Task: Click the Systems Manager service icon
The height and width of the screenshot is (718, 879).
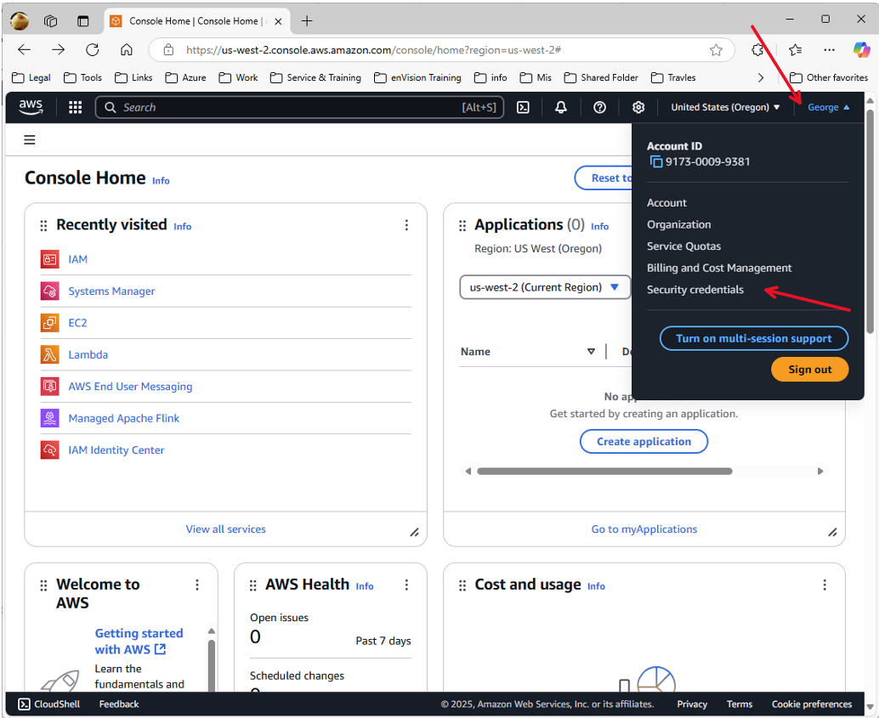Action: click(50, 291)
